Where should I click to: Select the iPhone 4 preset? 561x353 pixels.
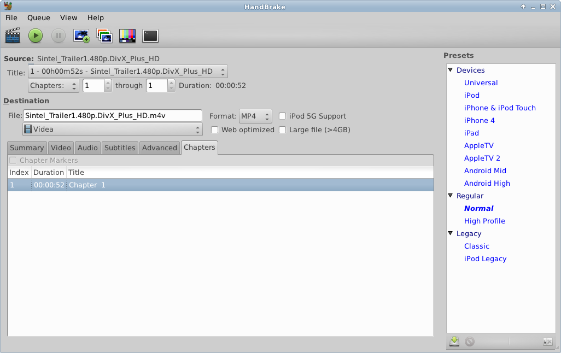[x=480, y=120]
